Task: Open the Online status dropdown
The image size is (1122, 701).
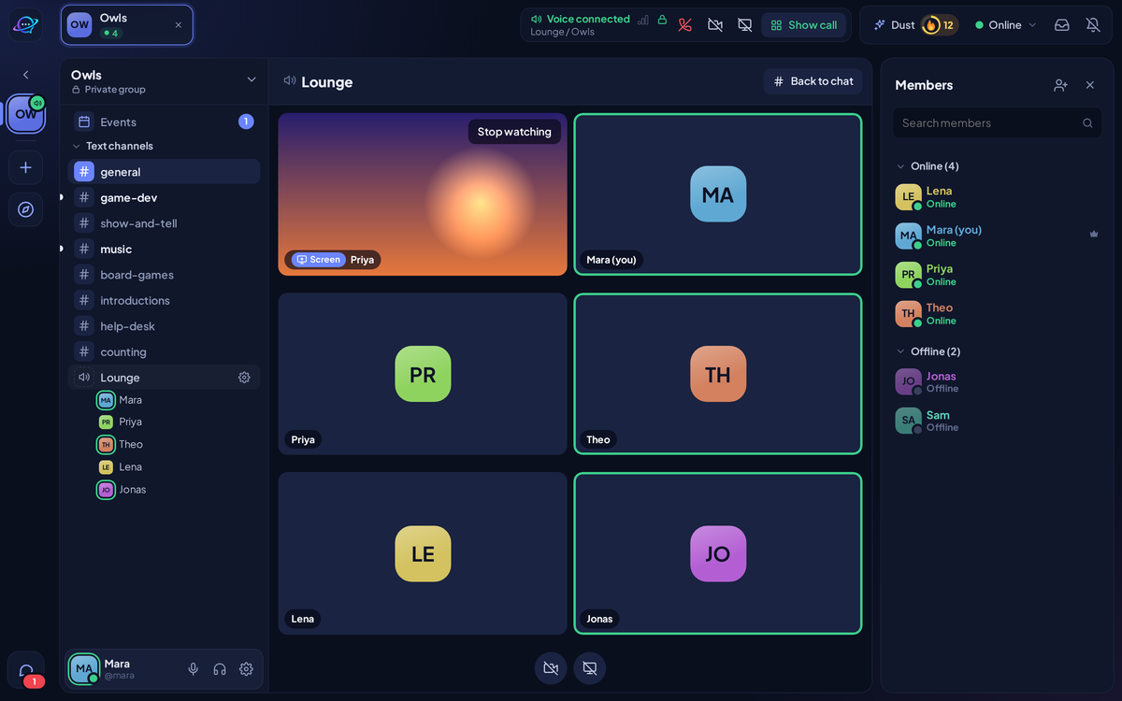Action: pyautogui.click(x=1005, y=25)
